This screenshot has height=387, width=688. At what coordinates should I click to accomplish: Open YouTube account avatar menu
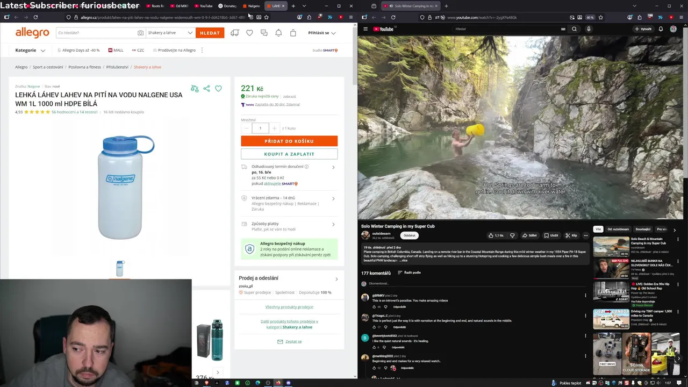[673, 29]
